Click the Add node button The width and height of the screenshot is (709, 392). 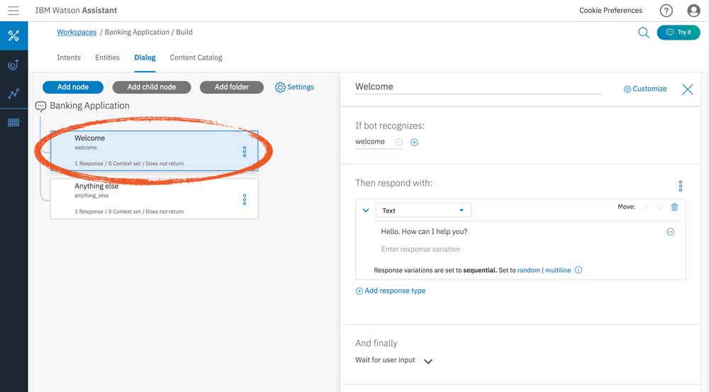coord(73,87)
